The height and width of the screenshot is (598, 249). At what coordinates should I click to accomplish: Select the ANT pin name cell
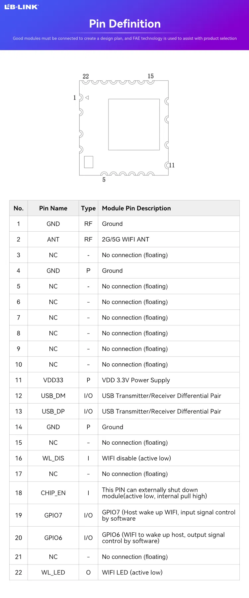pyautogui.click(x=53, y=240)
